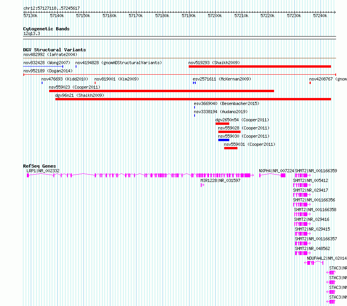Select the 12q13.3 band label
Screen dimensions: 347x306
[32, 33]
